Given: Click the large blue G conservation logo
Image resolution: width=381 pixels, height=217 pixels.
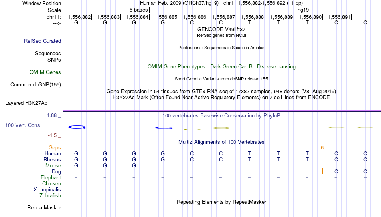Looking at the screenshot, I should (x=77, y=127).
